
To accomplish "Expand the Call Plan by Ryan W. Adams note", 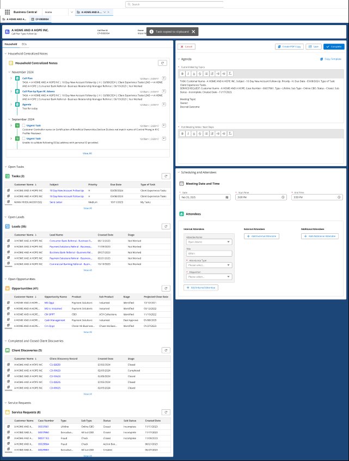I will click(x=11, y=92).
